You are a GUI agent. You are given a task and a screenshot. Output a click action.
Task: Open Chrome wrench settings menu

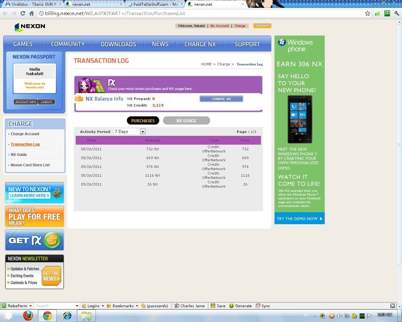(x=397, y=13)
